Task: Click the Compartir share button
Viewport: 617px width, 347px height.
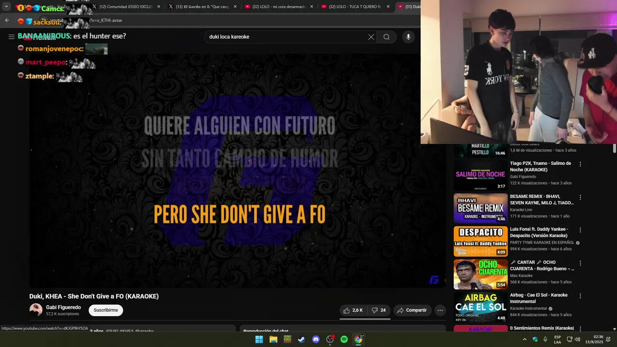Action: [412, 310]
